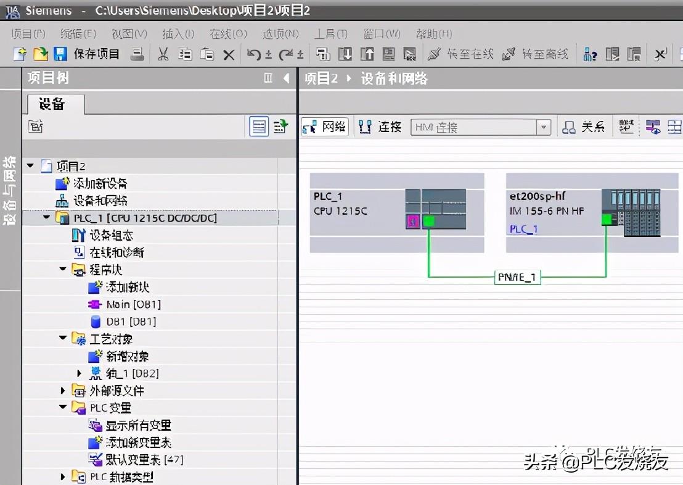Click 转至离线 Go offline button
This screenshot has height=485, width=683.
tap(535, 54)
